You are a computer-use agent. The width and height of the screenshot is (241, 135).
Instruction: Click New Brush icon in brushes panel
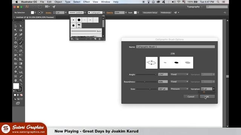click(95, 39)
